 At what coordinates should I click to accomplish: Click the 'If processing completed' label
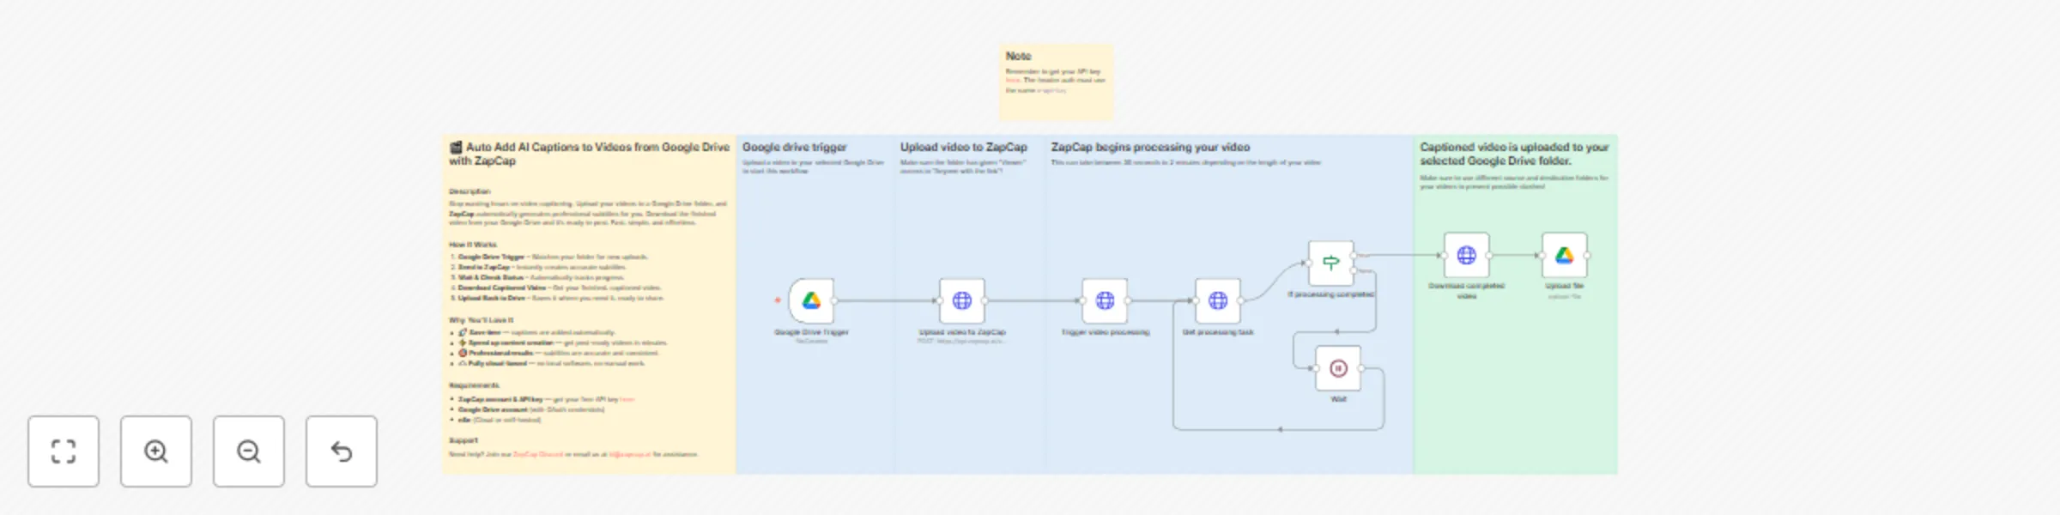click(1331, 294)
